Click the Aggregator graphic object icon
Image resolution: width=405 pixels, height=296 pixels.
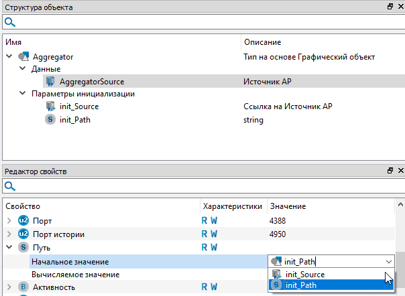pyautogui.click(x=24, y=57)
